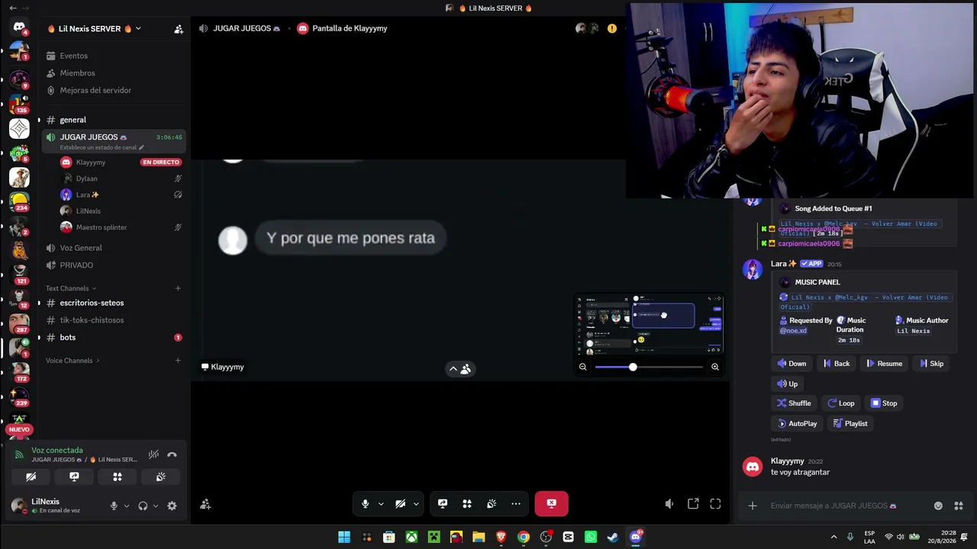Collapse the Voice Channels category
Image resolution: width=977 pixels, height=549 pixels.
73,361
